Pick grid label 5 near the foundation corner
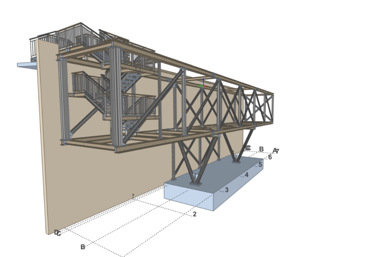Image resolution: width=377 pixels, height=257 pixels. [x=260, y=164]
